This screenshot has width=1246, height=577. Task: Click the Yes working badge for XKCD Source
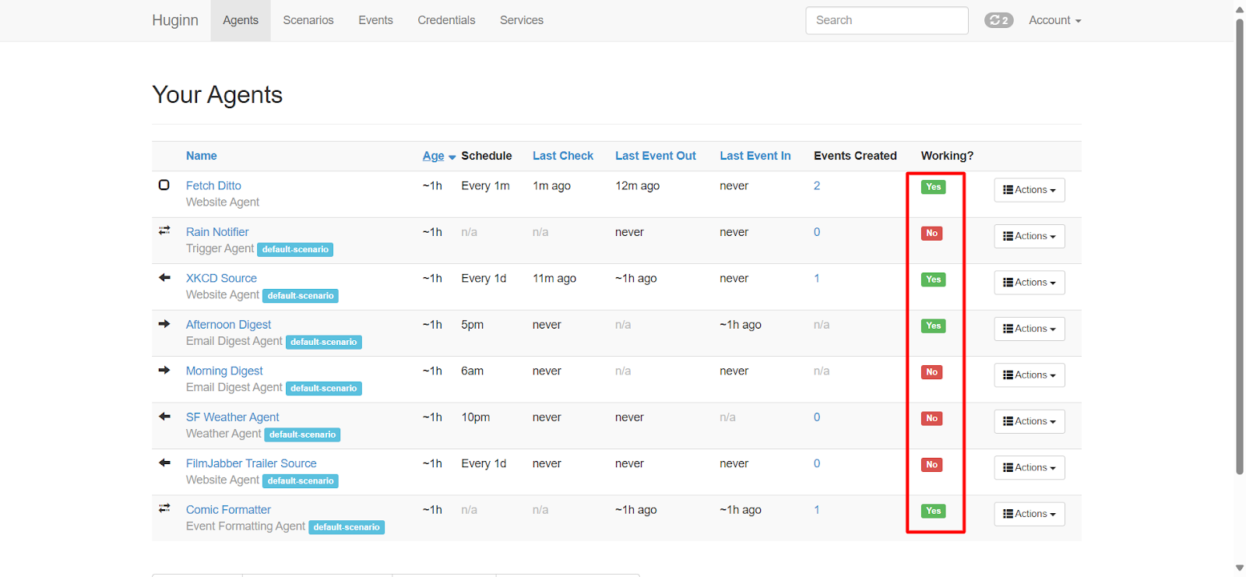[933, 280]
